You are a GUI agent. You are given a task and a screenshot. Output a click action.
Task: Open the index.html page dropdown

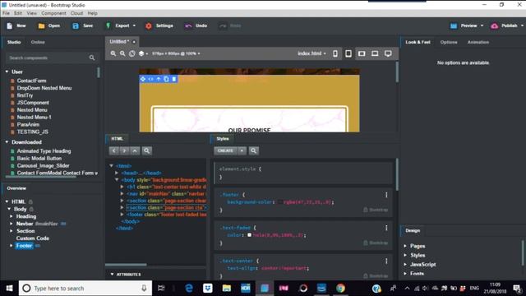pos(311,53)
